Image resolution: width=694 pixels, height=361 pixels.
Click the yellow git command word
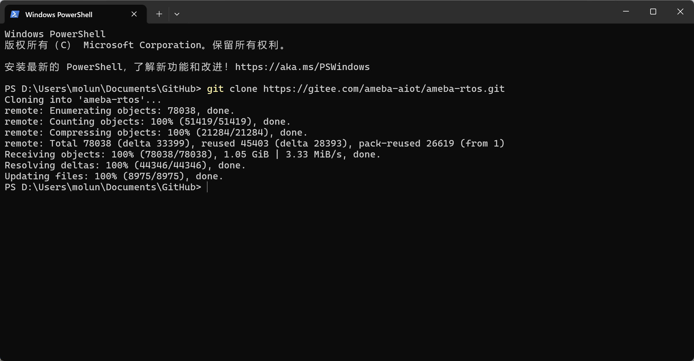click(x=215, y=89)
